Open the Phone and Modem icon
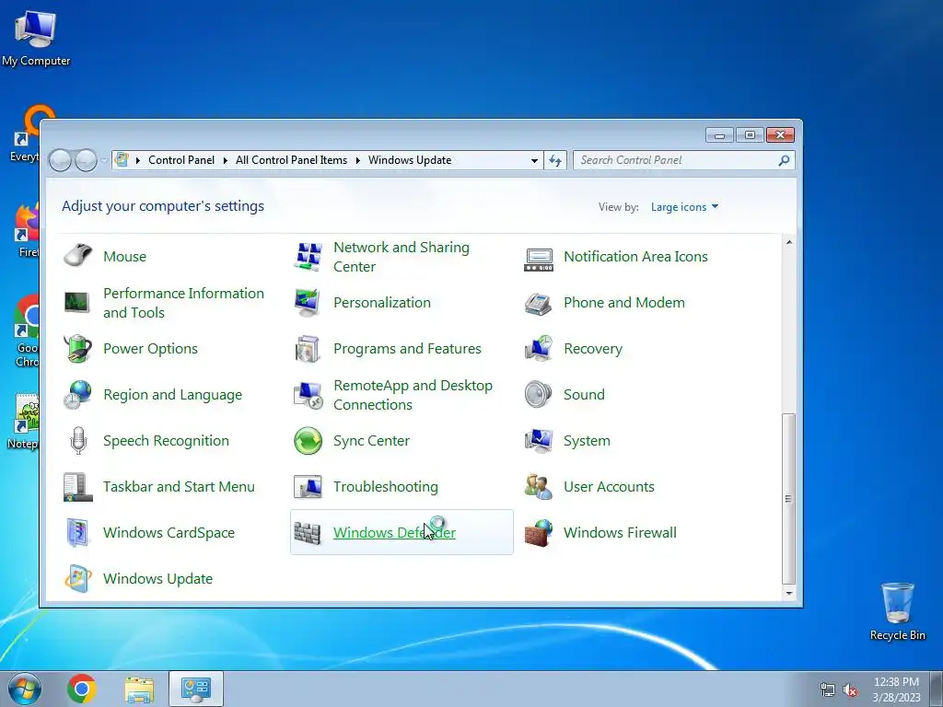The image size is (943, 707). point(538,302)
